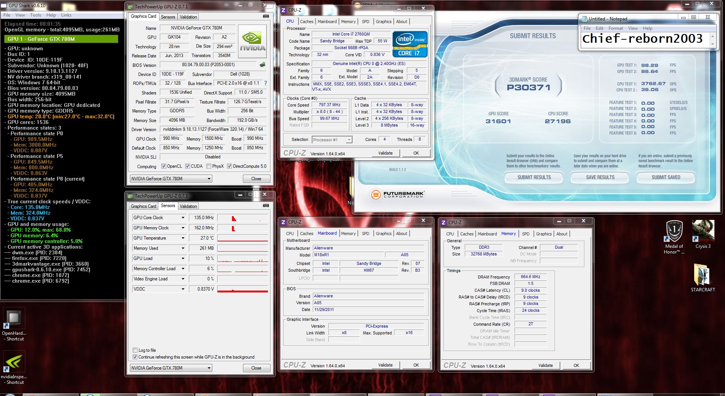This screenshot has width=725, height=396.
Task: Click the Notepad title bar icon
Action: (584, 19)
